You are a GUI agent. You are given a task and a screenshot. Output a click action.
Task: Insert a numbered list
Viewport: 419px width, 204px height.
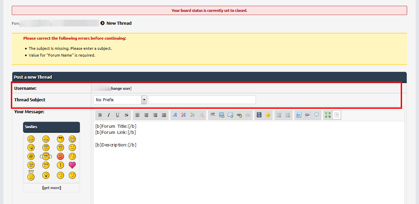pos(288,115)
